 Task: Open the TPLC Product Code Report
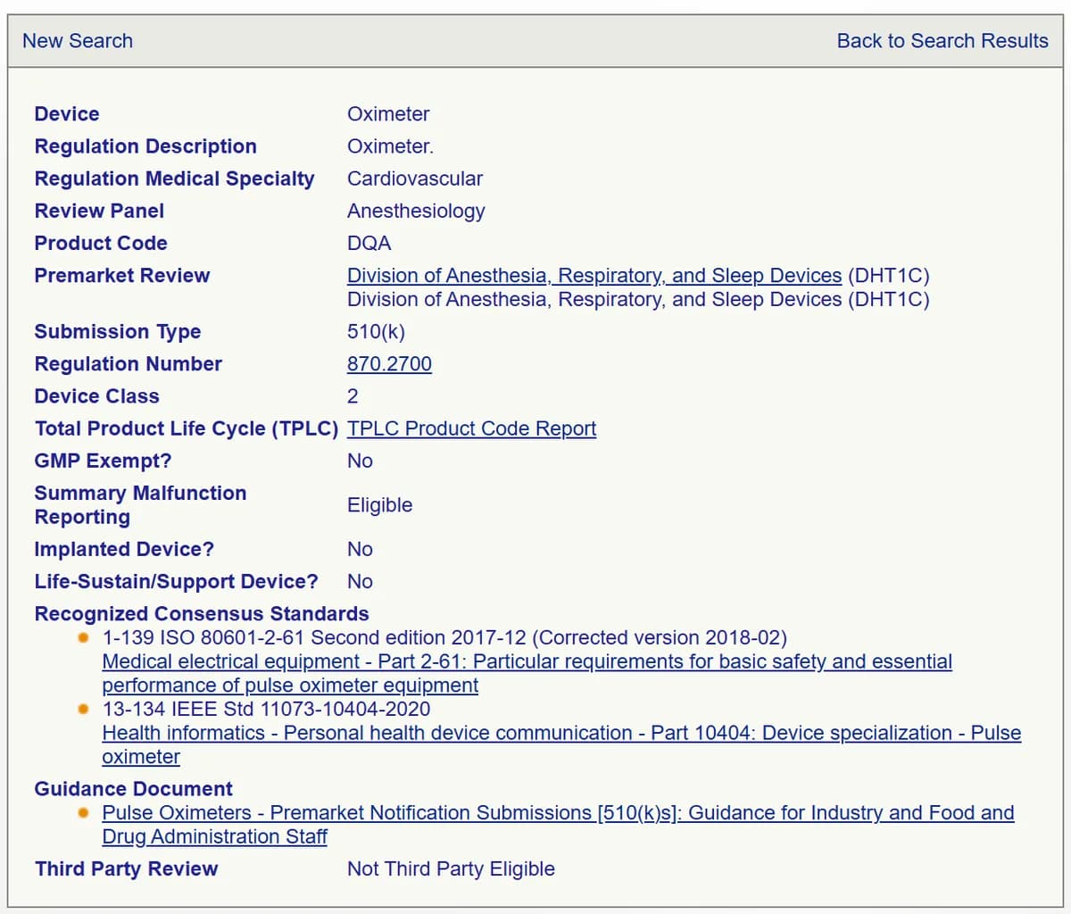(471, 428)
